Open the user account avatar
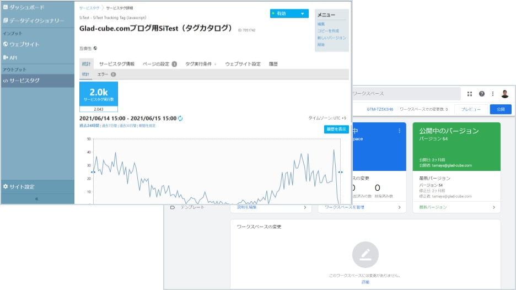Viewport: 516px width, 290px height. tap(504, 94)
